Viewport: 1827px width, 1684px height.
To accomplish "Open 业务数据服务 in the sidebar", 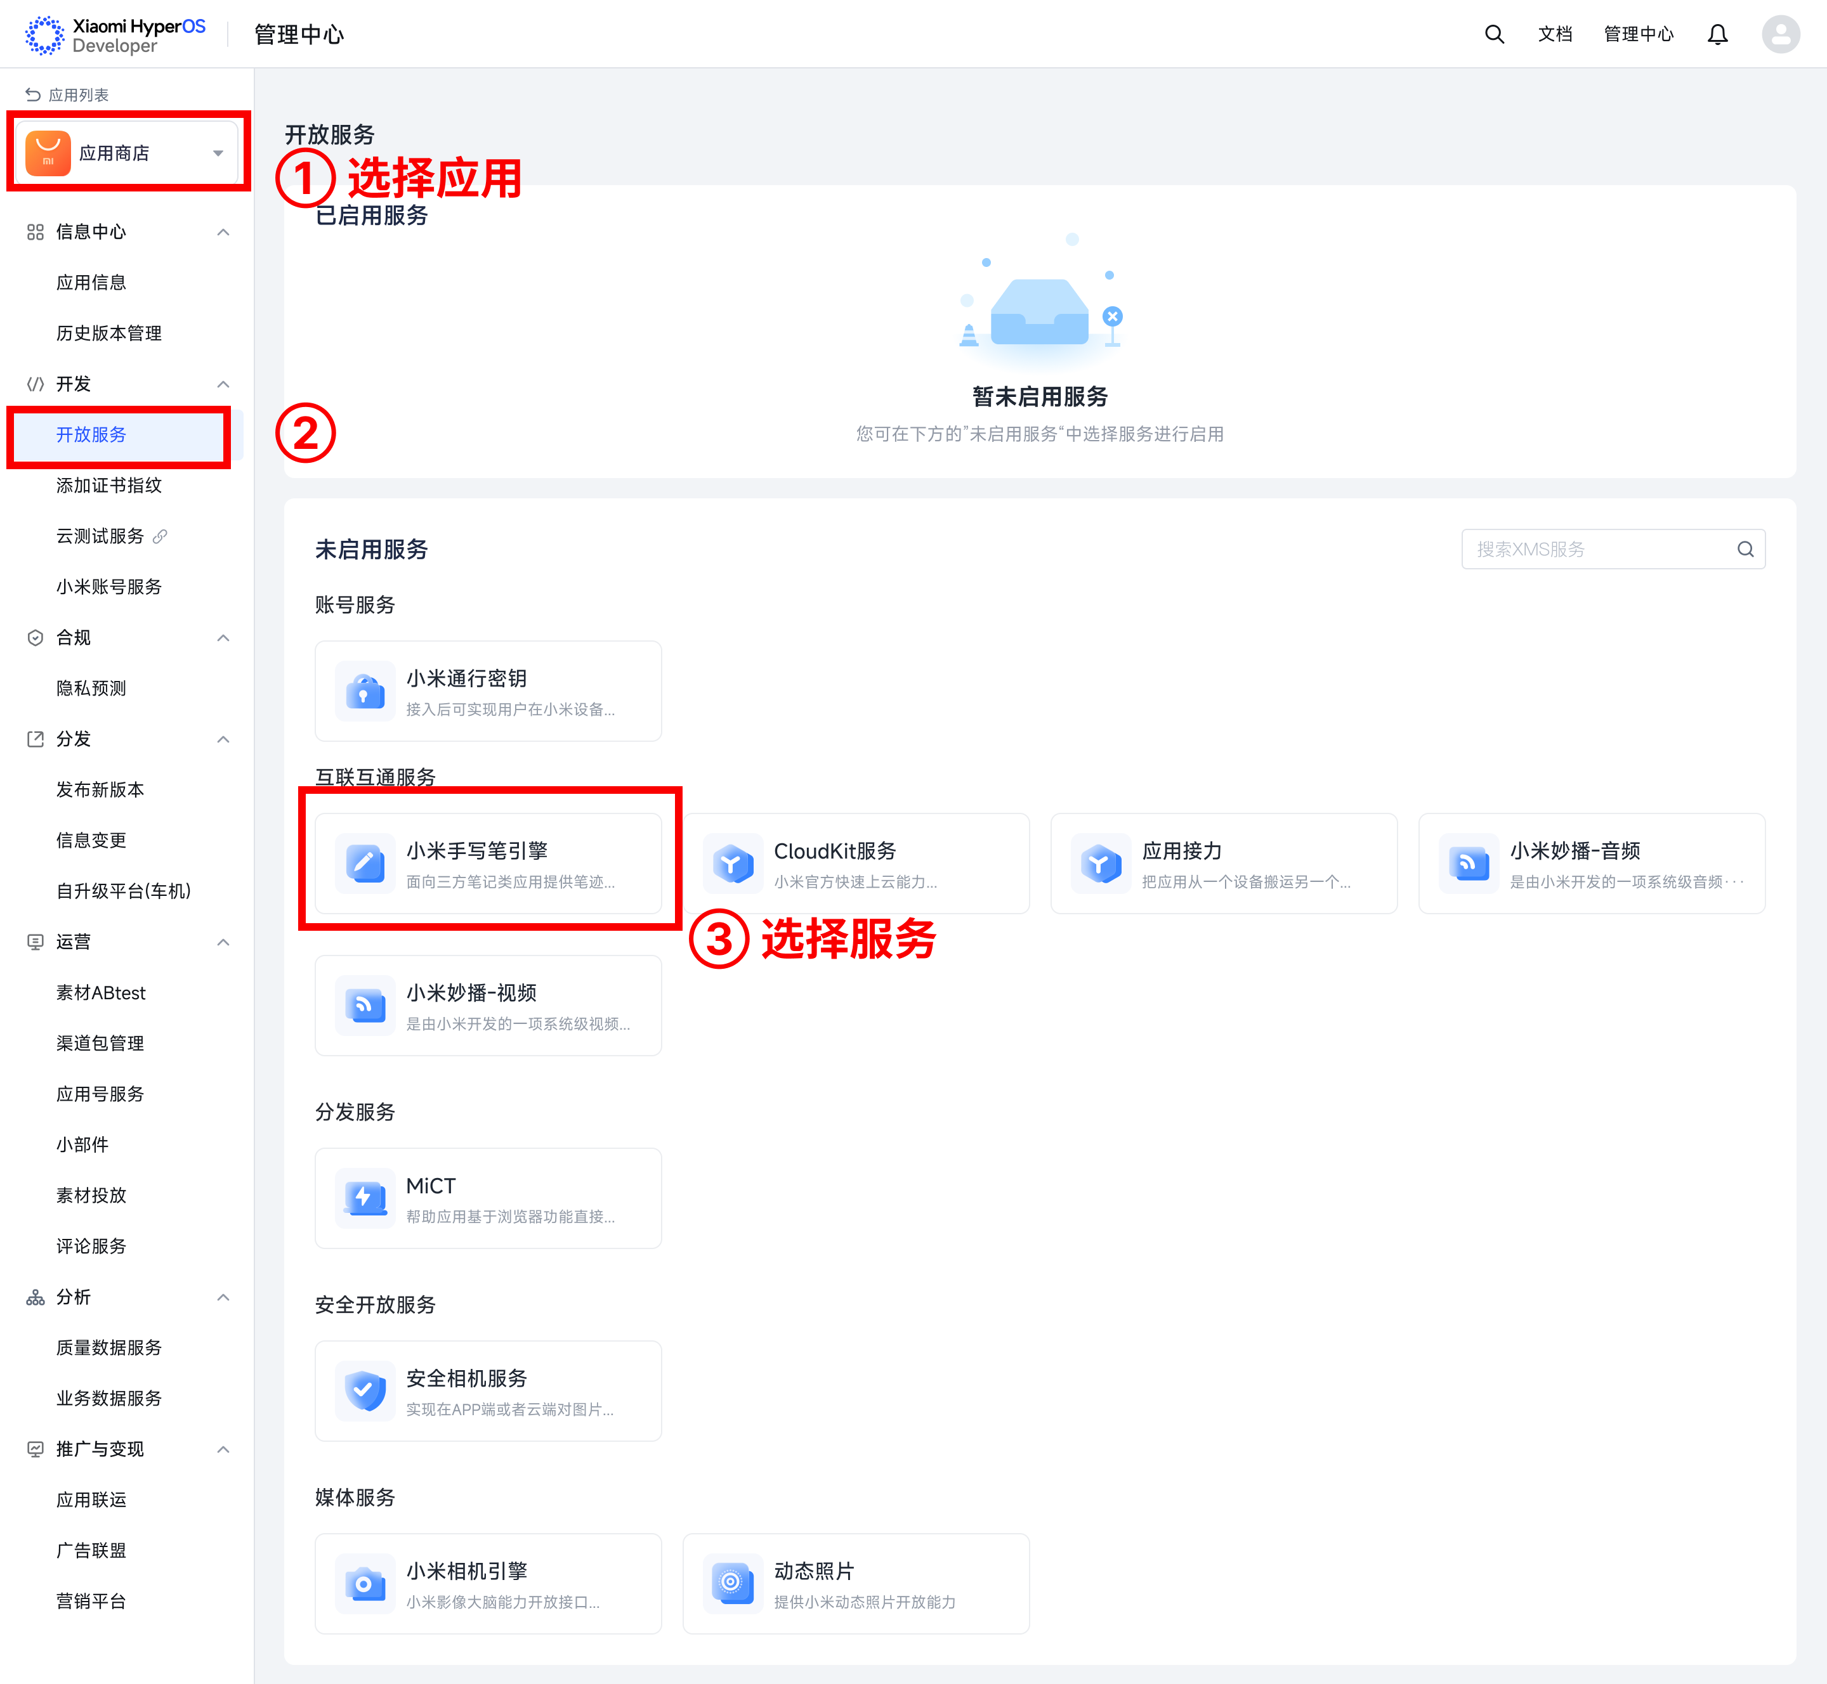I will pos(108,1398).
